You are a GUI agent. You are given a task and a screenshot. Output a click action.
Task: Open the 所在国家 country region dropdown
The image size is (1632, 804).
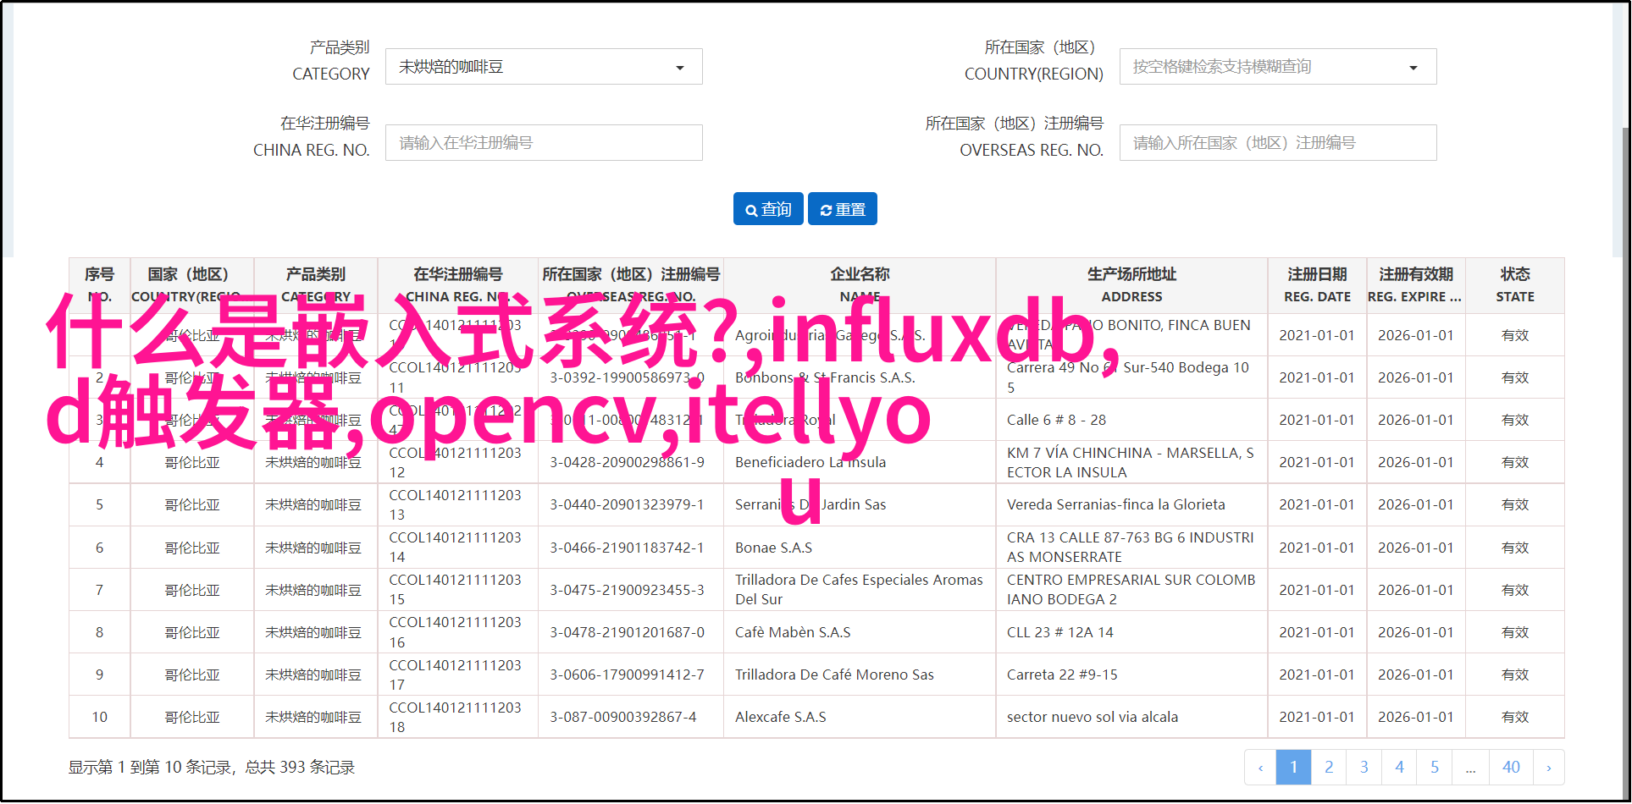click(1278, 67)
